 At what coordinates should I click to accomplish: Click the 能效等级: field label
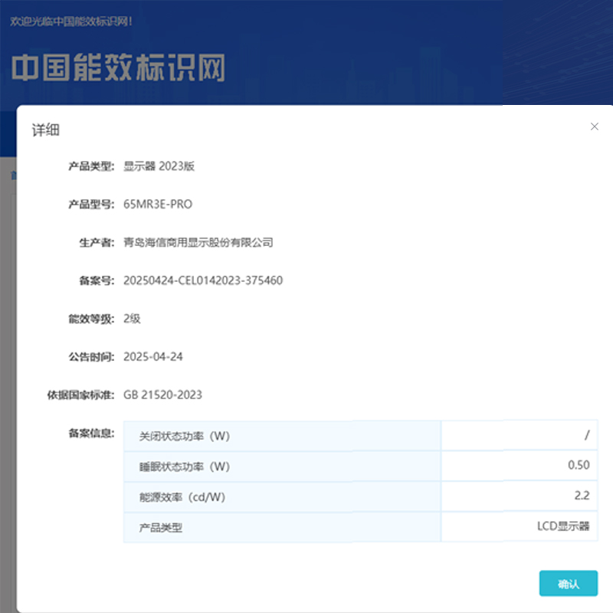(91, 319)
